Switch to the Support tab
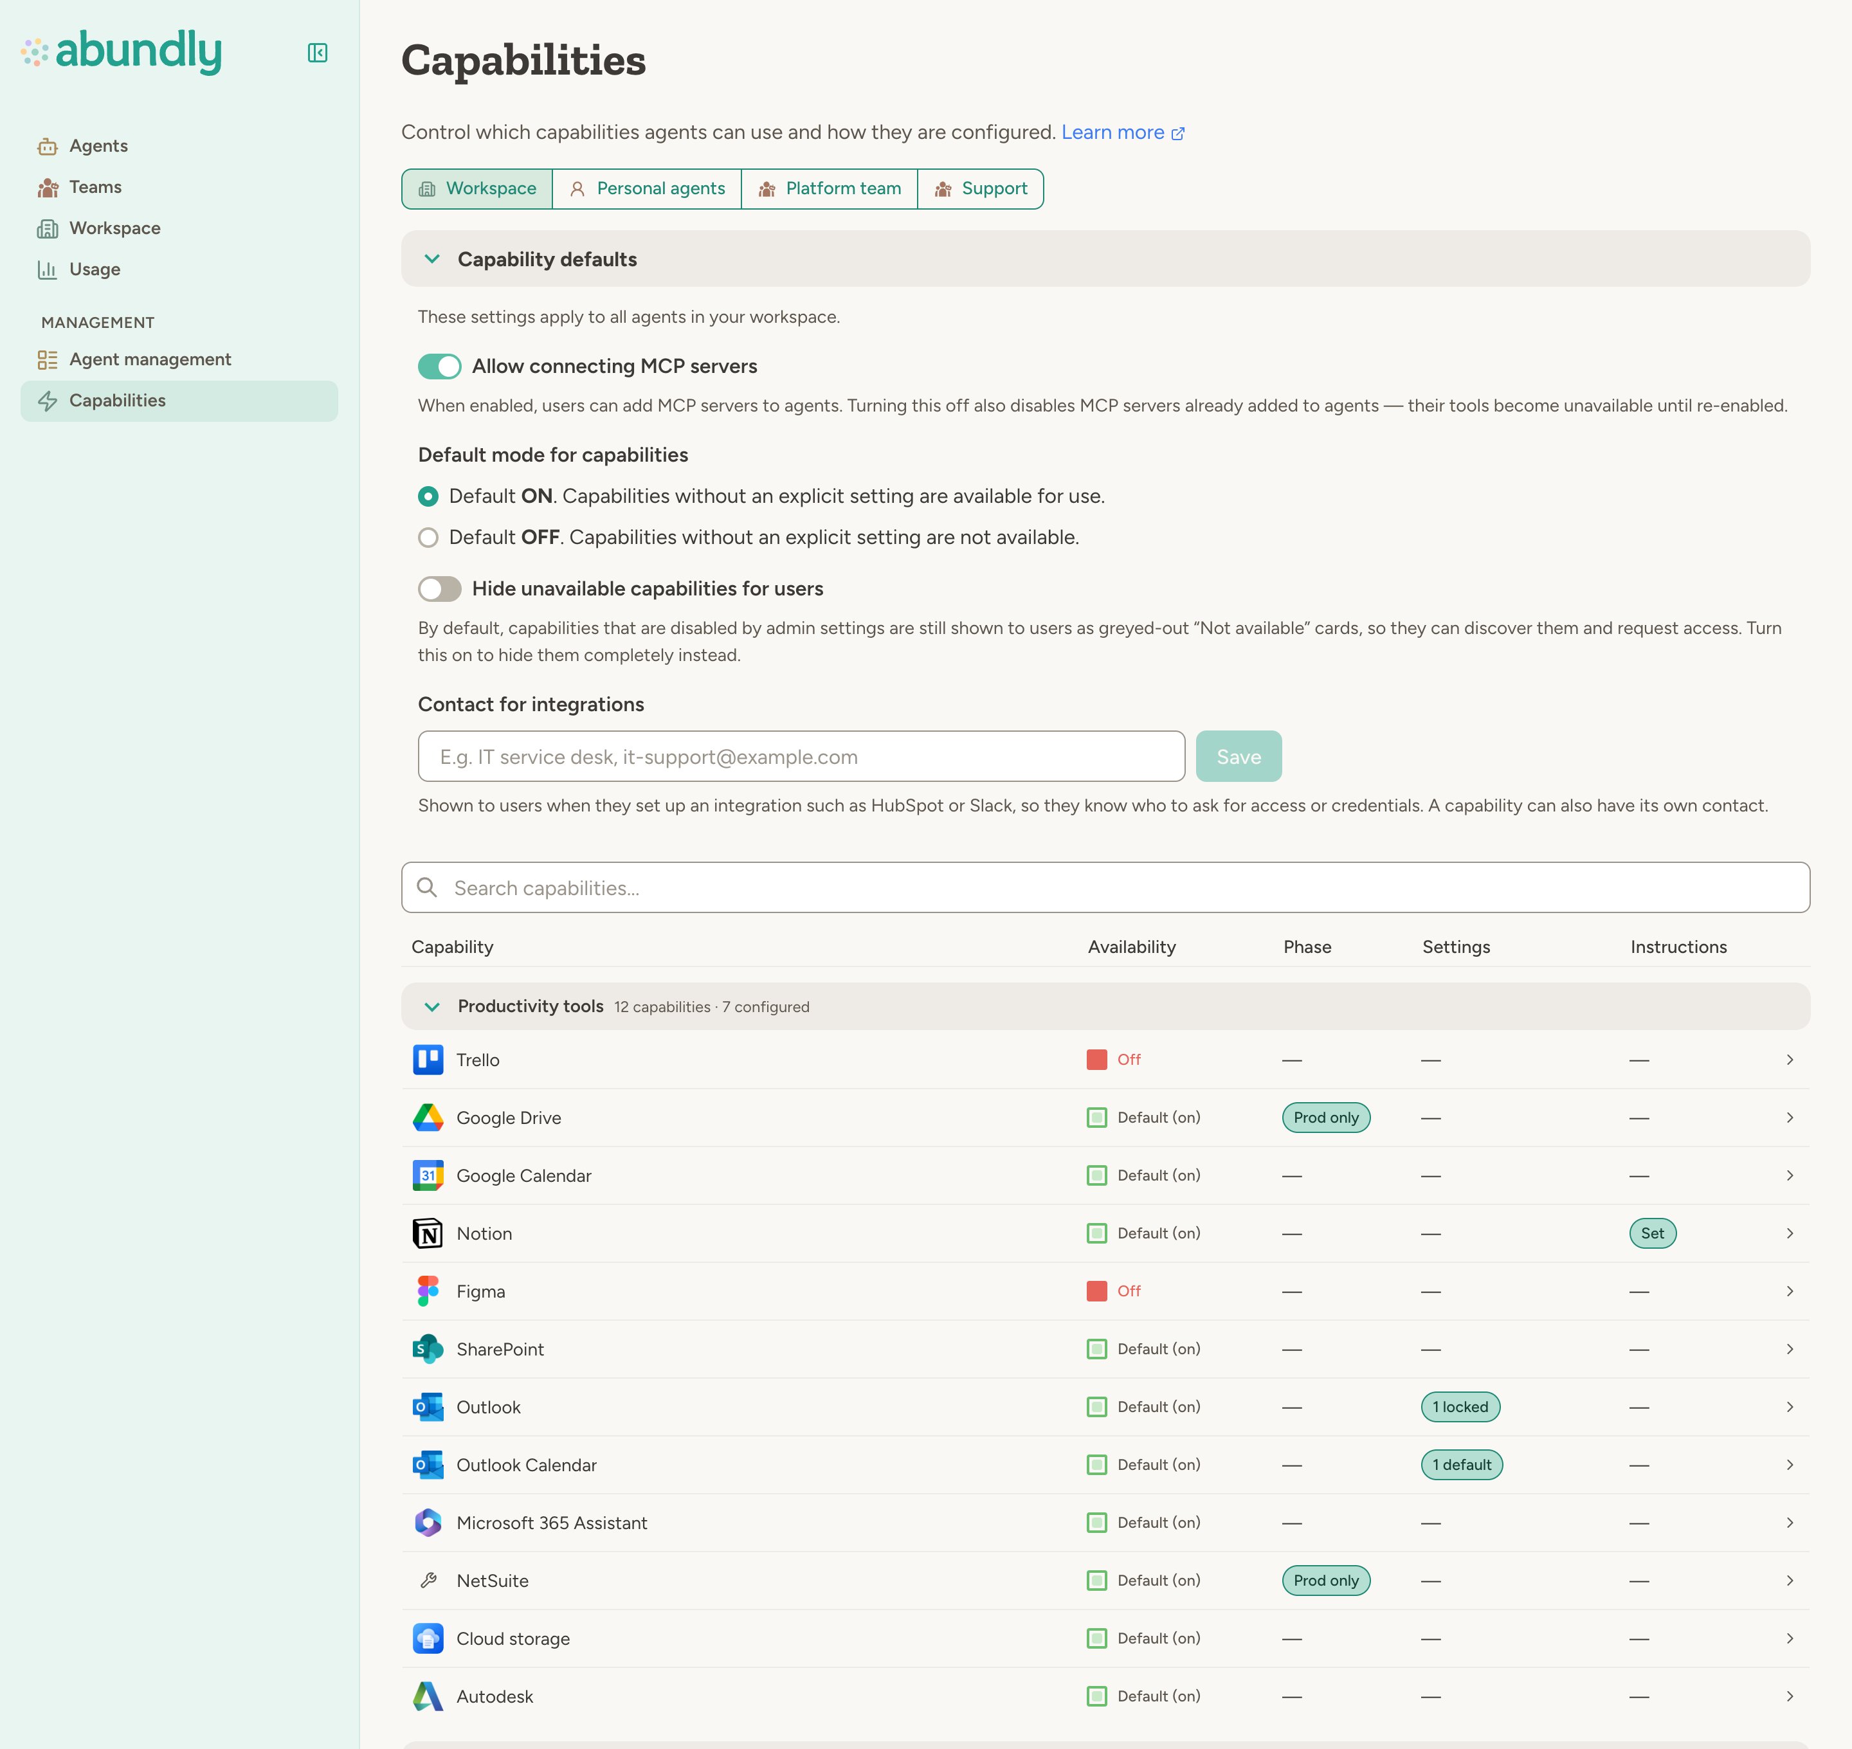Image resolution: width=1852 pixels, height=1749 pixels. [980, 189]
